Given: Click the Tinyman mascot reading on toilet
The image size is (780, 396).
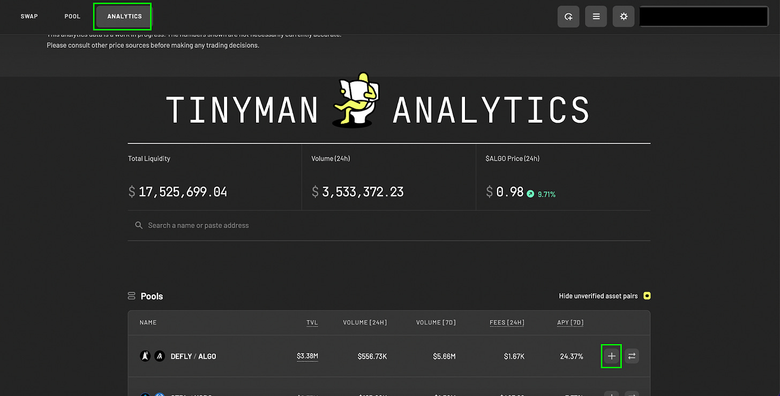Looking at the screenshot, I should tap(356, 100).
